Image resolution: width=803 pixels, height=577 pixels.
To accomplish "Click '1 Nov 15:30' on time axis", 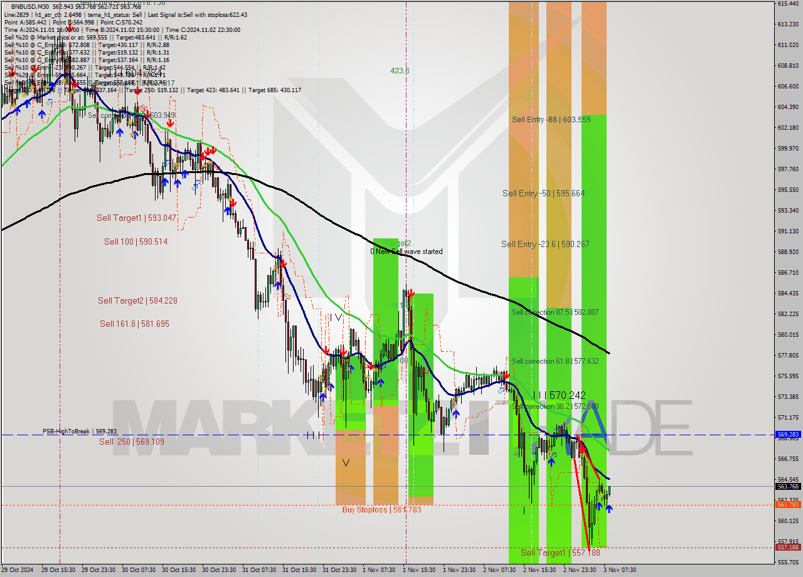I will pyautogui.click(x=420, y=570).
